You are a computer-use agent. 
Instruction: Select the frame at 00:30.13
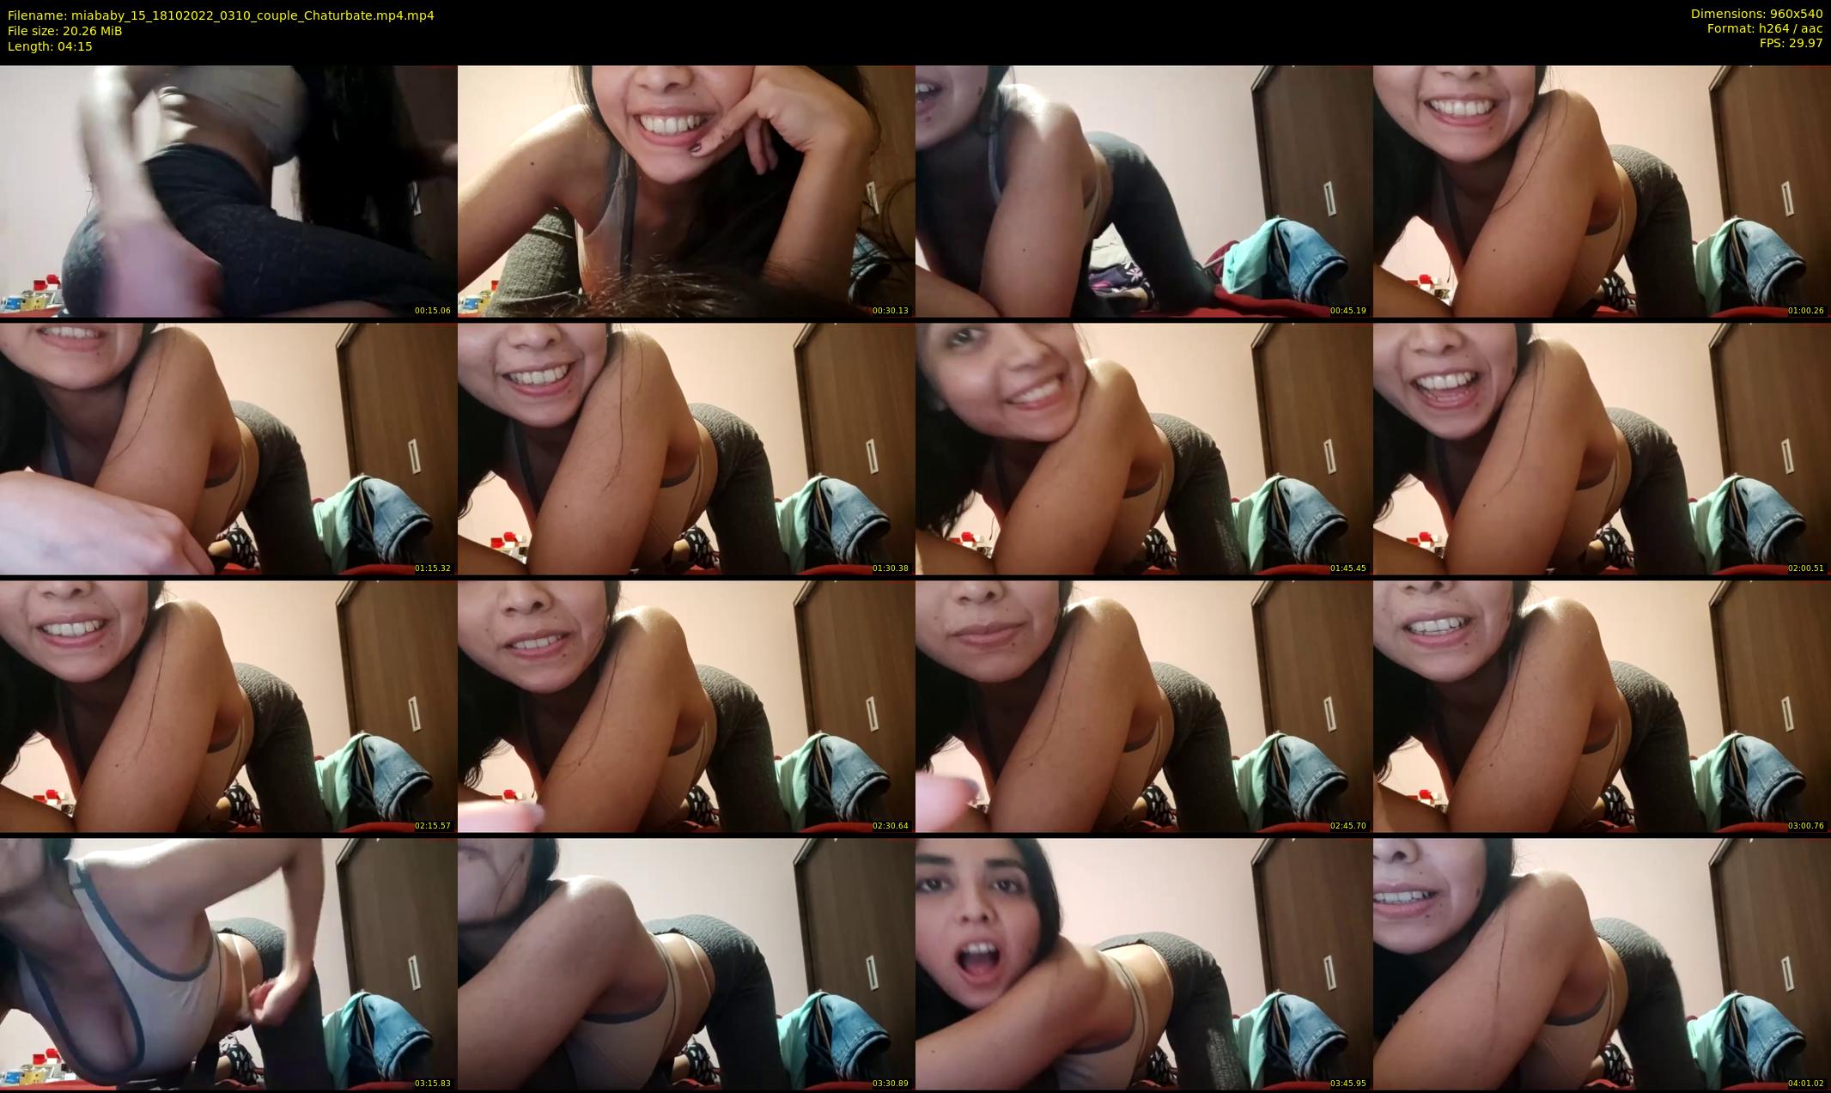(685, 191)
